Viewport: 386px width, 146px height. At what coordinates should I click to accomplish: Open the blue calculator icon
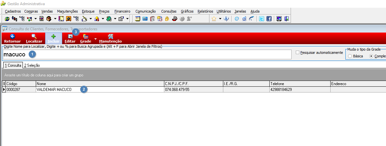(145, 19)
